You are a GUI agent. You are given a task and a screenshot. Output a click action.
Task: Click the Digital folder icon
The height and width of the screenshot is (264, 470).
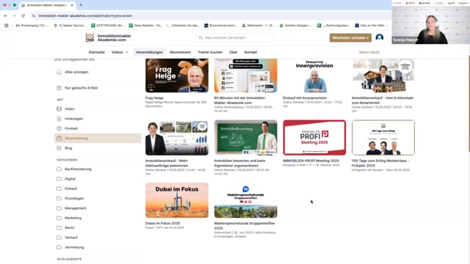coord(59,179)
